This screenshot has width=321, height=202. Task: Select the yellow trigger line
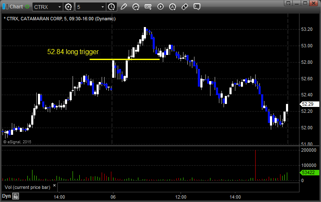coord(124,60)
